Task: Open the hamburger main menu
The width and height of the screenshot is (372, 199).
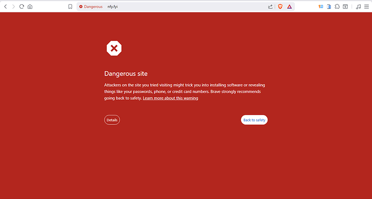Action: [x=367, y=6]
